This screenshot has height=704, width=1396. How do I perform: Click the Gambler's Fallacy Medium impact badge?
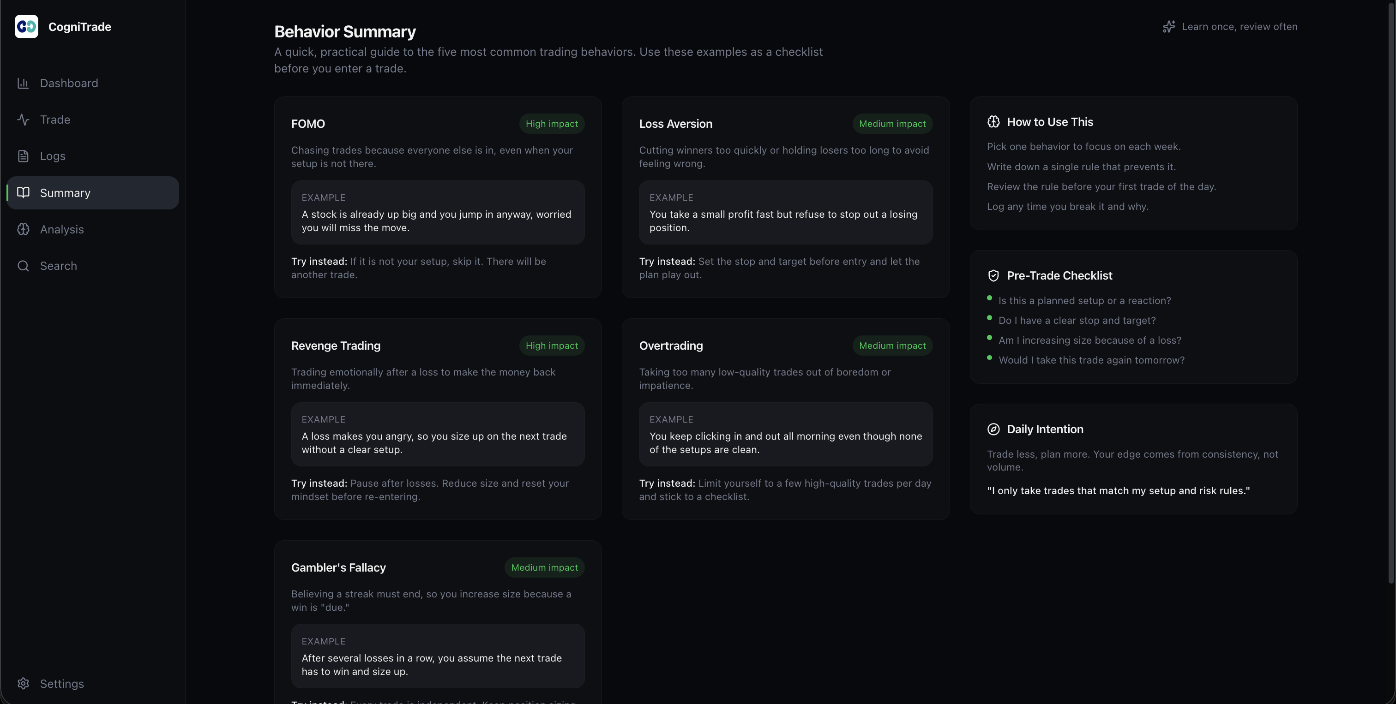(544, 567)
